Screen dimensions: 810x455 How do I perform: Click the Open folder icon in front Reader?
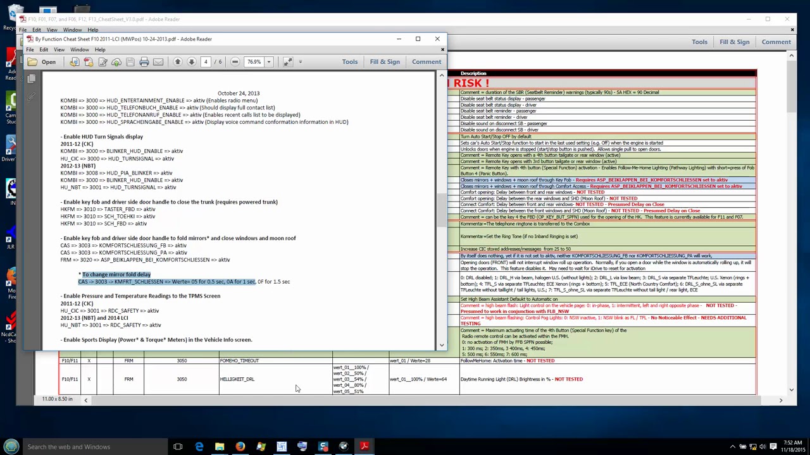[32, 62]
